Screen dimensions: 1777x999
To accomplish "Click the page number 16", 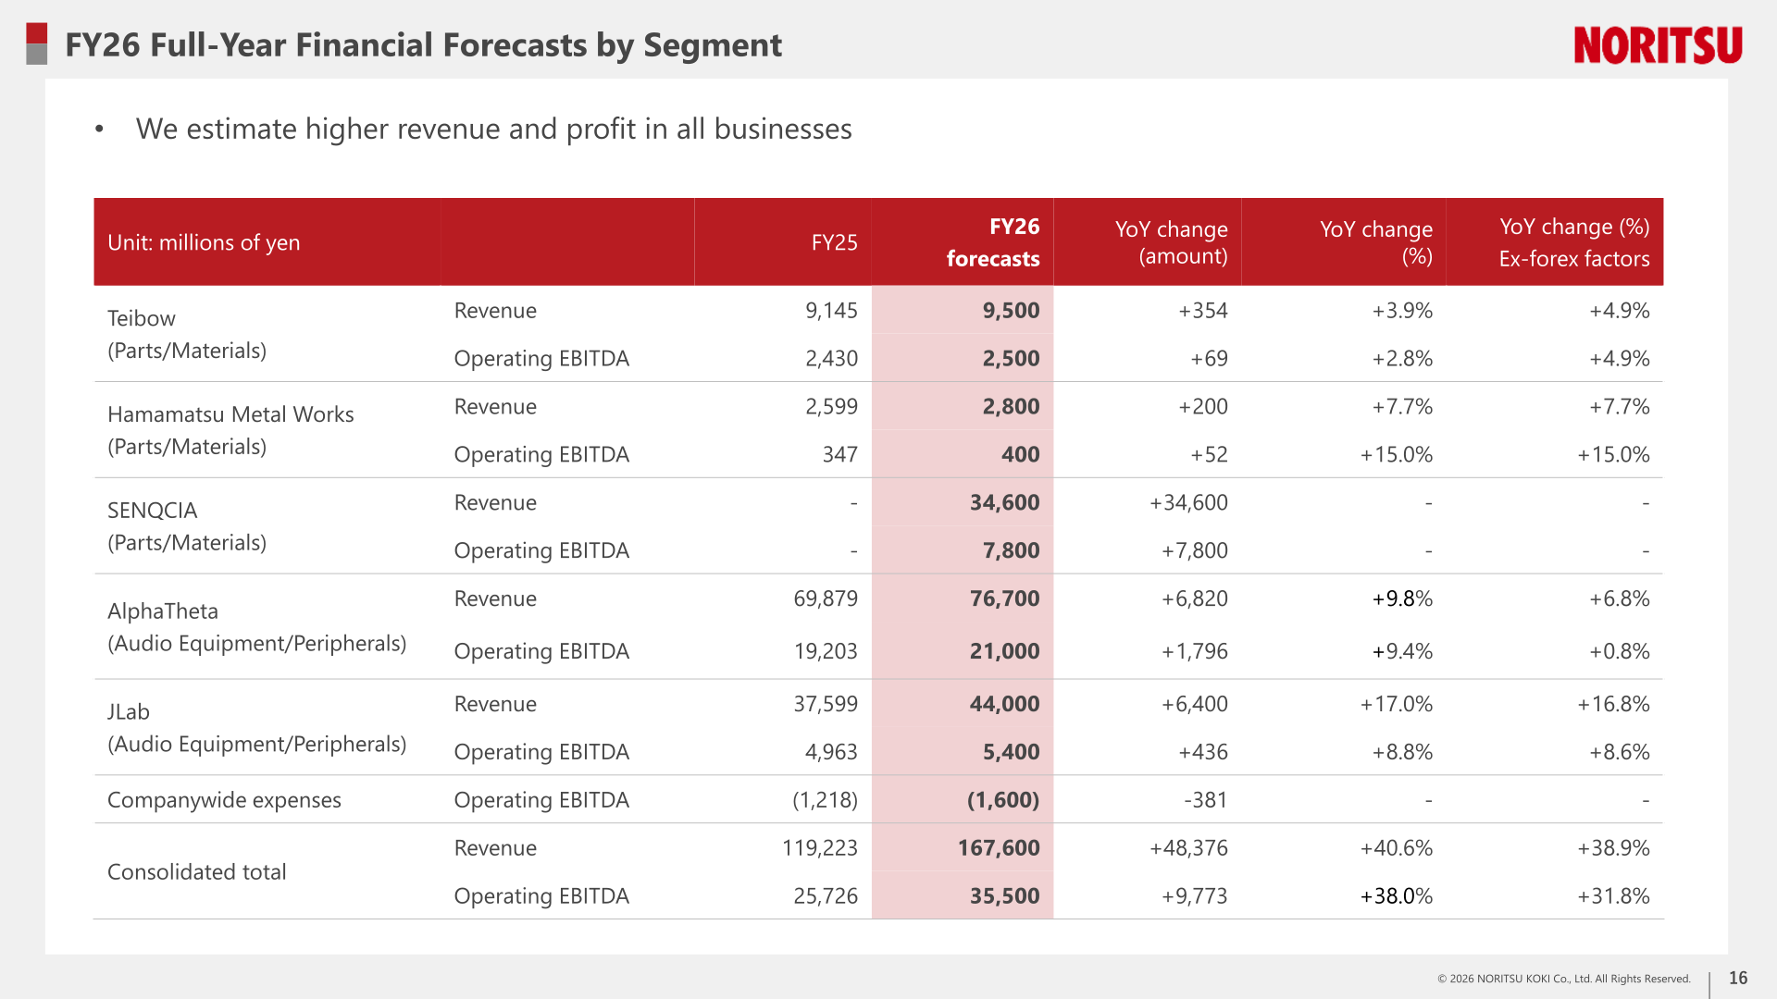I will pos(1738,979).
